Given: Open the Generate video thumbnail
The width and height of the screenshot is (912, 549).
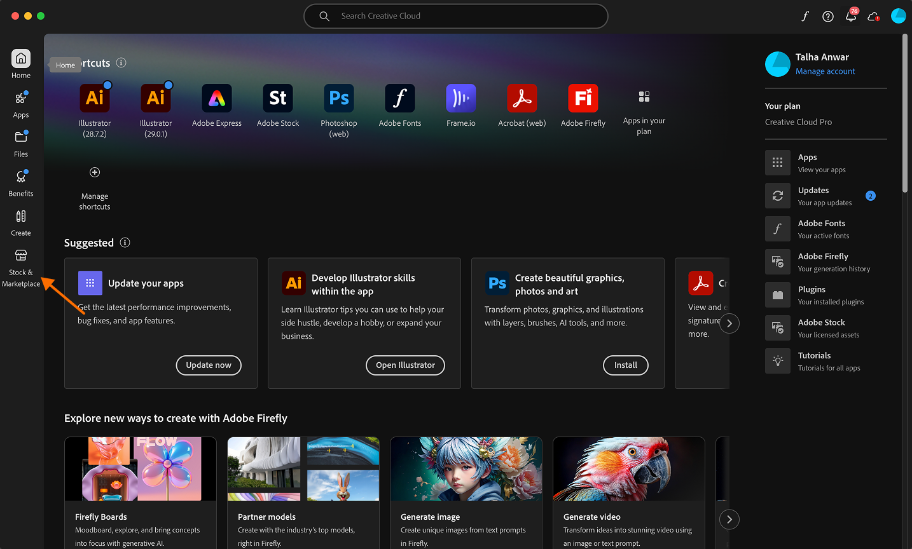Looking at the screenshot, I should pos(628,469).
